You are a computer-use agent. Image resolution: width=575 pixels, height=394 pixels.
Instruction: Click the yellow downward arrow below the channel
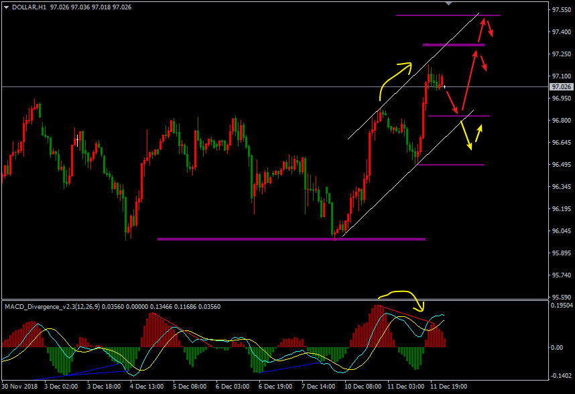pos(466,136)
